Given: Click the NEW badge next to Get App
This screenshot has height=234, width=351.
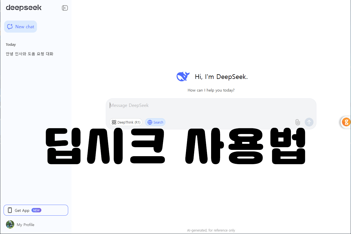Looking at the screenshot, I should point(36,210).
